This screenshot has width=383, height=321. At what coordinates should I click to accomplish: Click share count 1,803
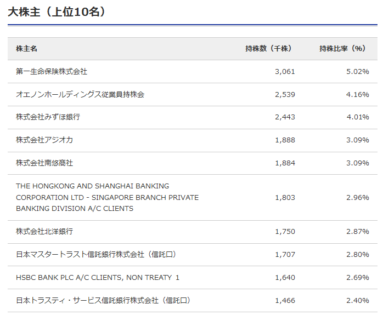click(285, 198)
